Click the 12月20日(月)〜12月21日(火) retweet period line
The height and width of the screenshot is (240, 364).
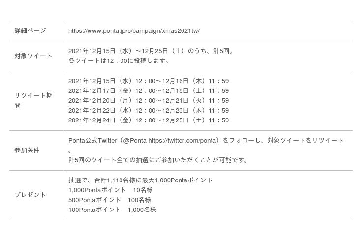(149, 101)
